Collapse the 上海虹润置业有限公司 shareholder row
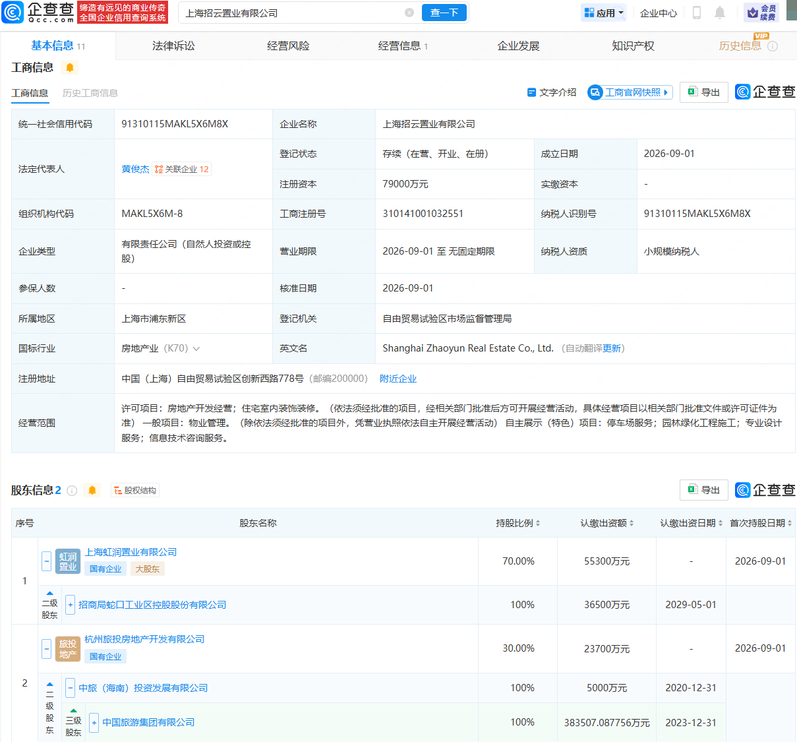 coord(46,561)
